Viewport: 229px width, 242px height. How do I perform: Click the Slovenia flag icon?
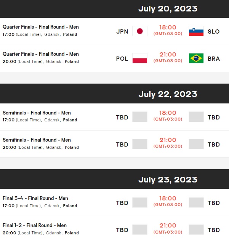pyautogui.click(x=196, y=31)
